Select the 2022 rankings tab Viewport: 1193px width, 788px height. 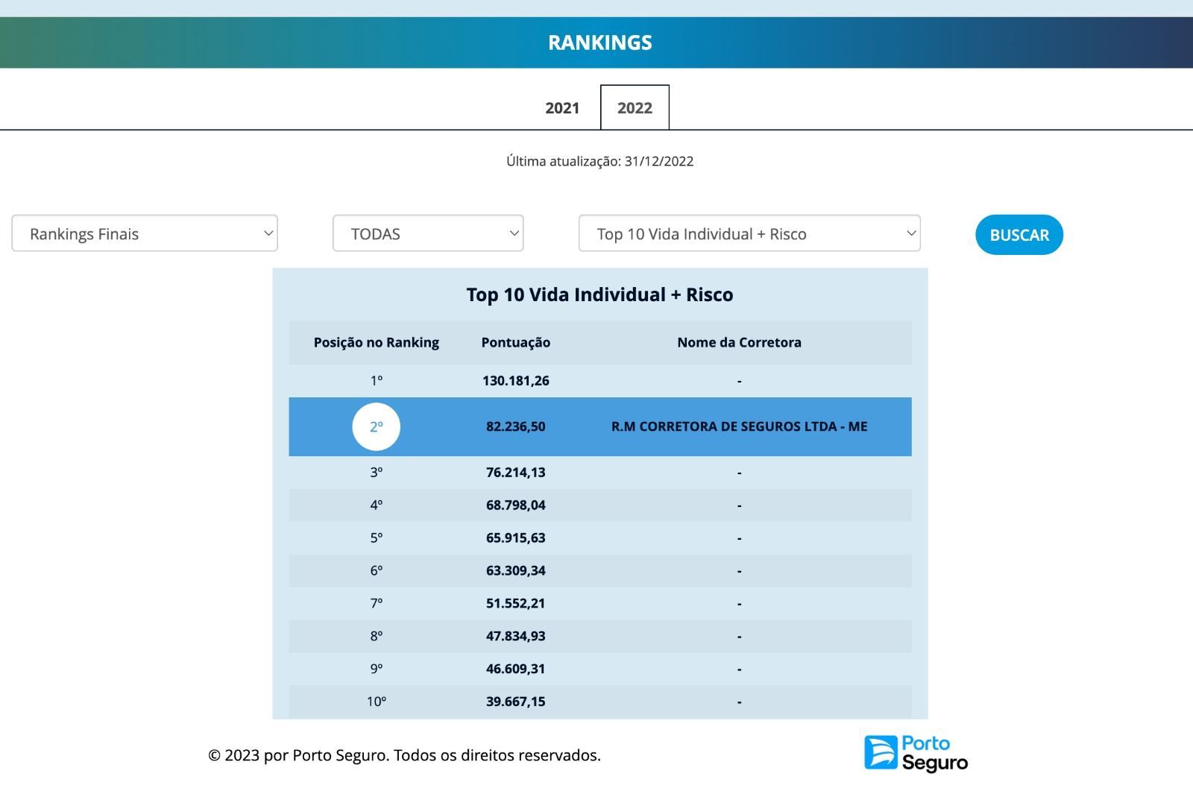(x=635, y=108)
